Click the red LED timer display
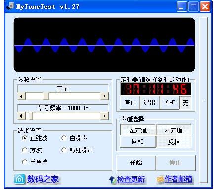This screenshot has height=193, width=220. pyautogui.click(x=156, y=89)
